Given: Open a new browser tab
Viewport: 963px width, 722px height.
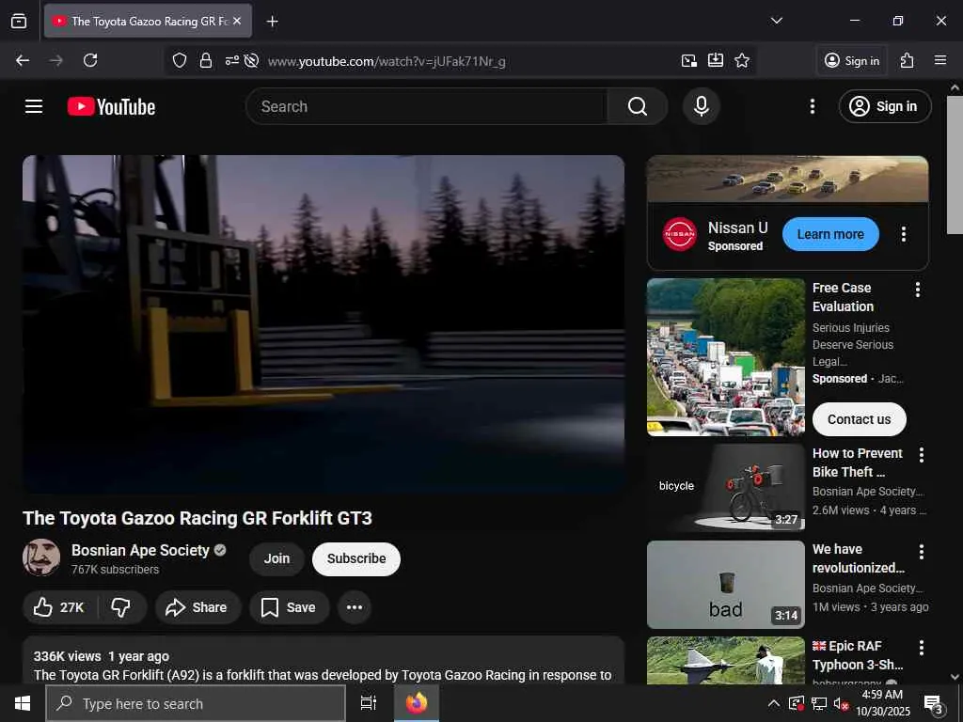Looking at the screenshot, I should [272, 22].
